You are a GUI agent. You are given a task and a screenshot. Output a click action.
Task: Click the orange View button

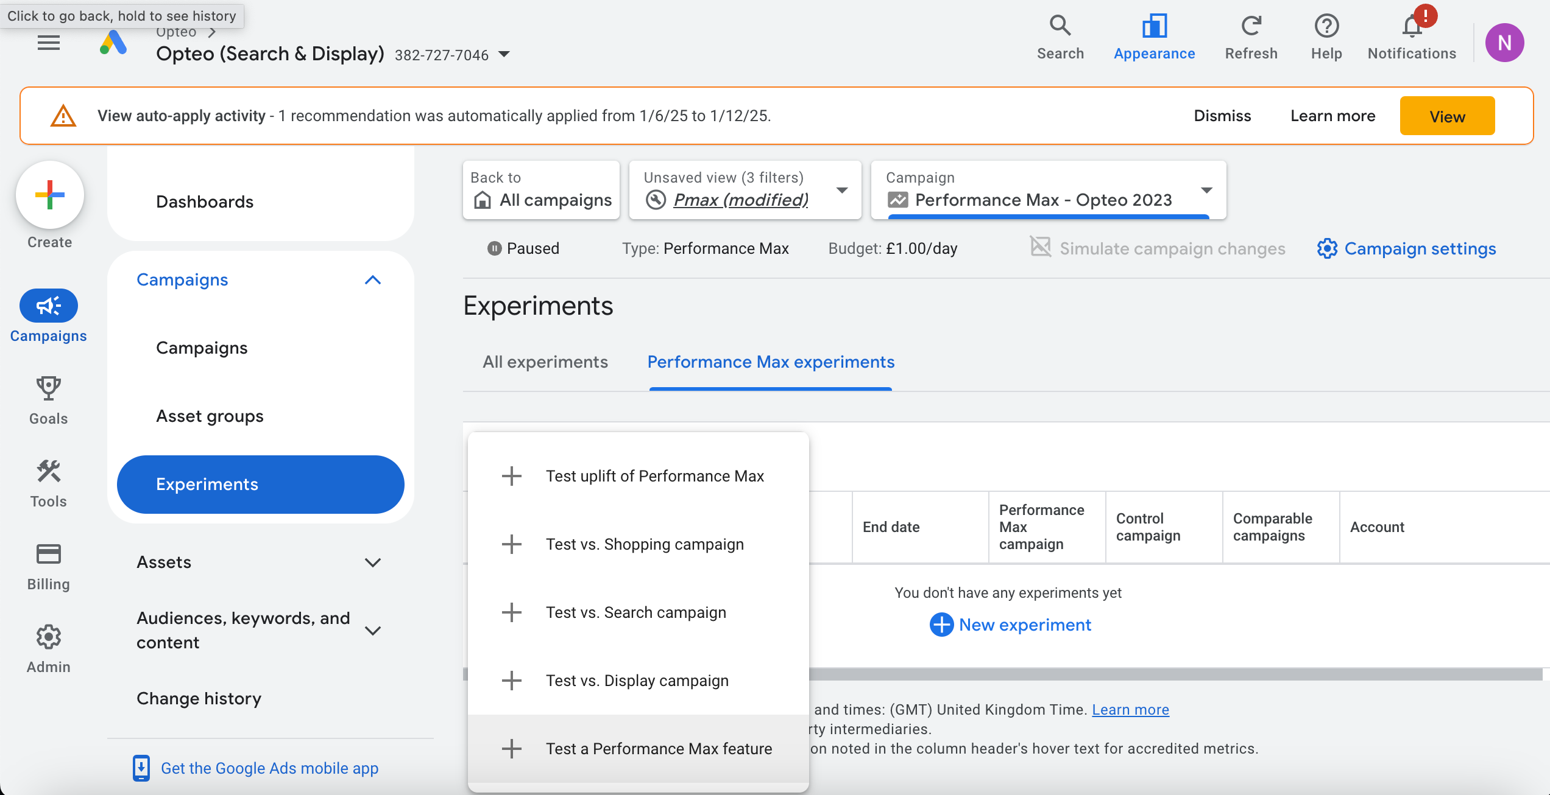(x=1447, y=116)
